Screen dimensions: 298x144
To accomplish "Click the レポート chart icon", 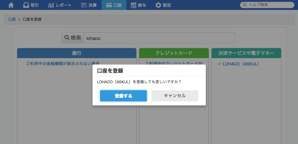I will (51, 5).
